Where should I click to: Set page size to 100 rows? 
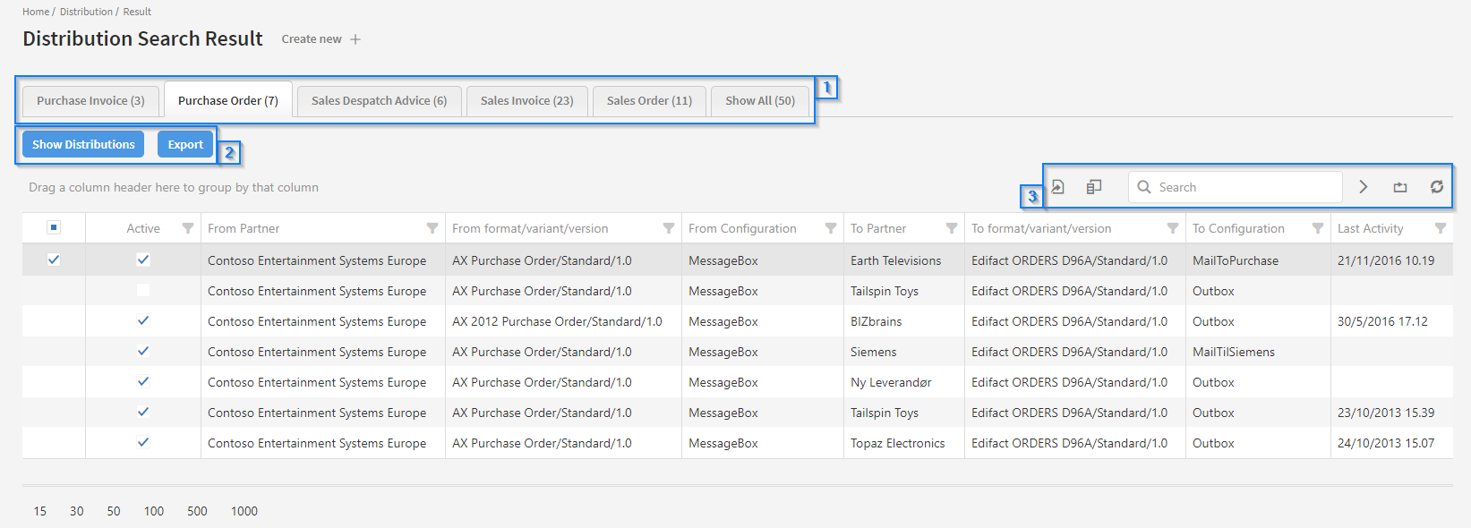click(154, 511)
